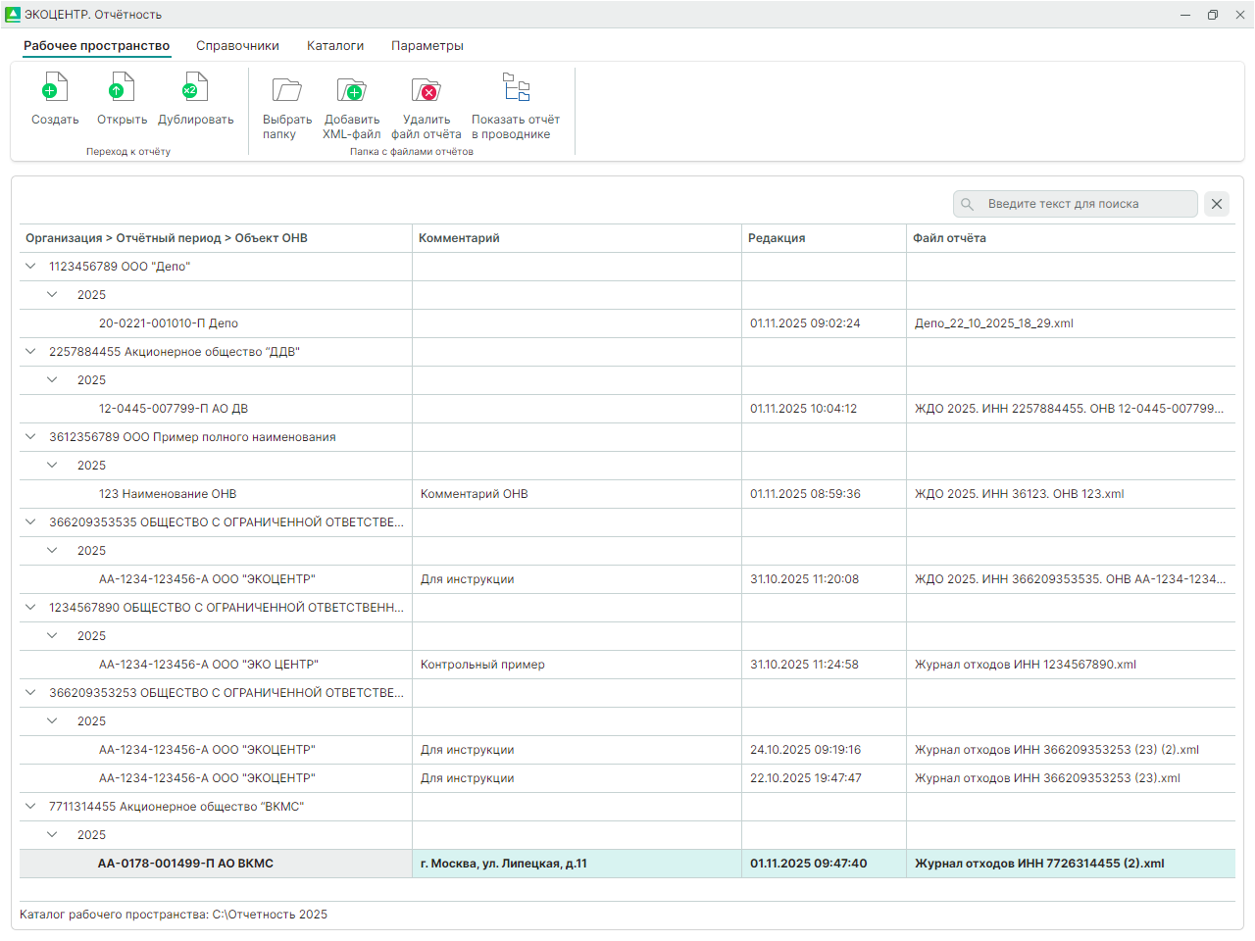Open a report with Открыть icon

[122, 91]
